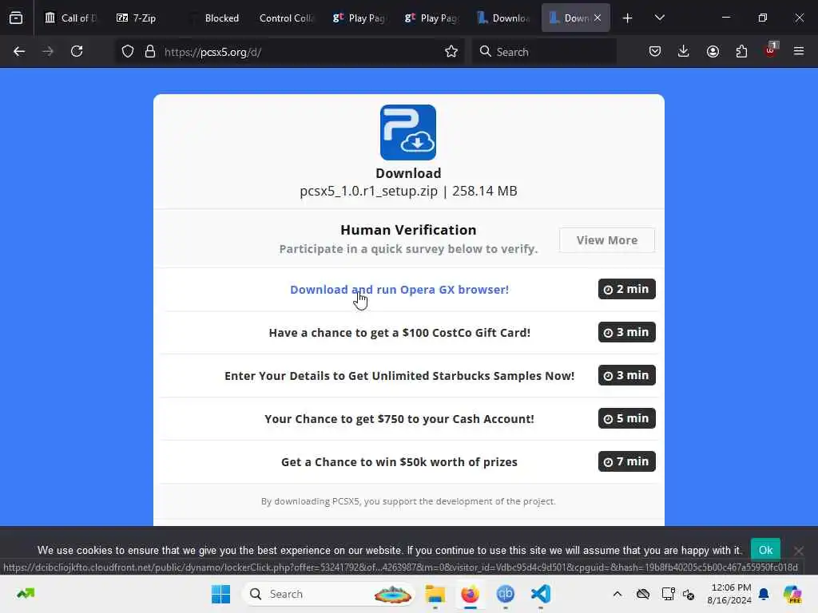Reload the current page
818x613 pixels.
pyautogui.click(x=77, y=51)
